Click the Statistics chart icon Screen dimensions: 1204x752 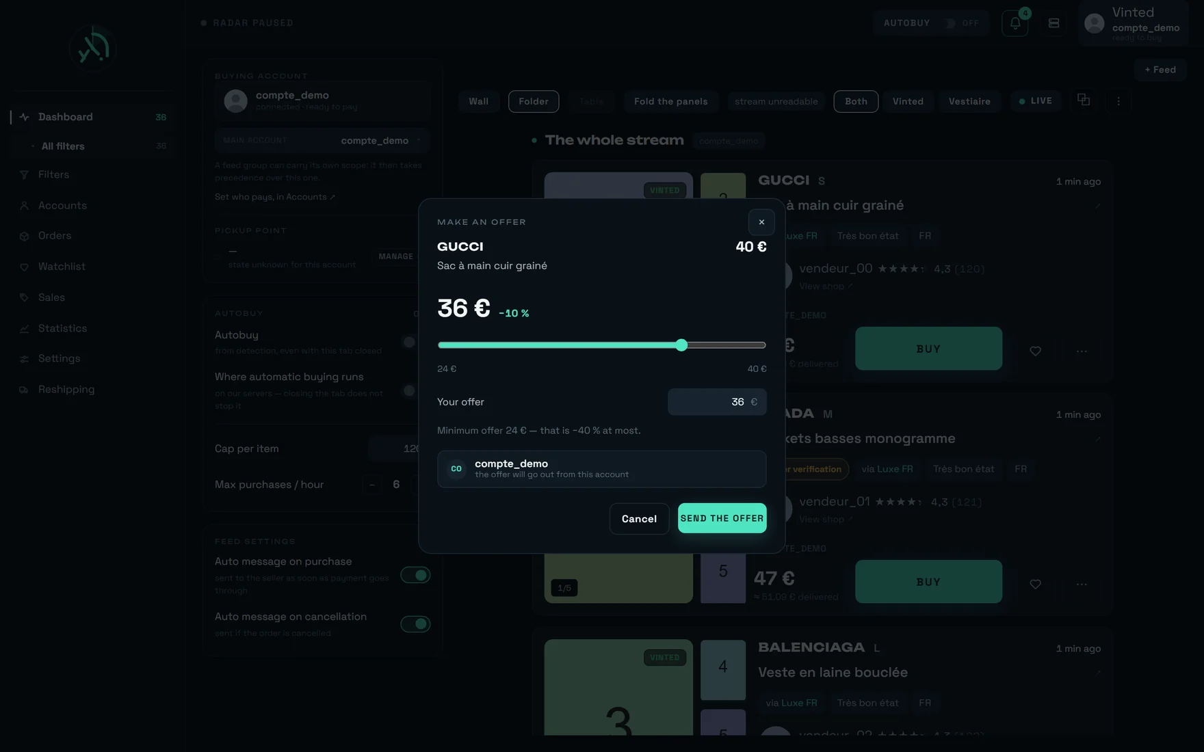(x=24, y=329)
